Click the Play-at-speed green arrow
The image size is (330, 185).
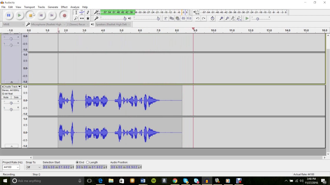pyautogui.click(x=247, y=18)
